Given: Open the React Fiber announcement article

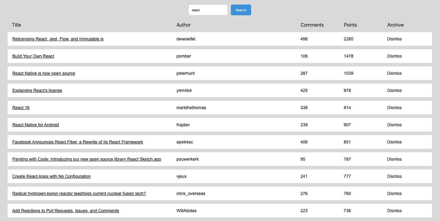Looking at the screenshot, I should coord(77,142).
